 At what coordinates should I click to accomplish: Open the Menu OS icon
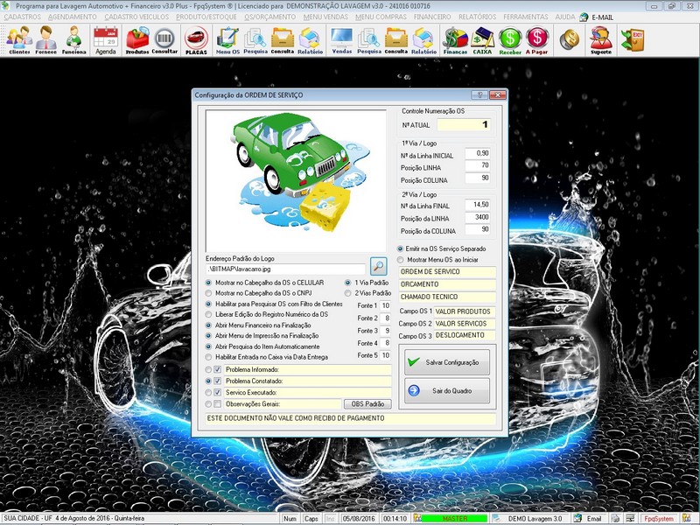(227, 40)
